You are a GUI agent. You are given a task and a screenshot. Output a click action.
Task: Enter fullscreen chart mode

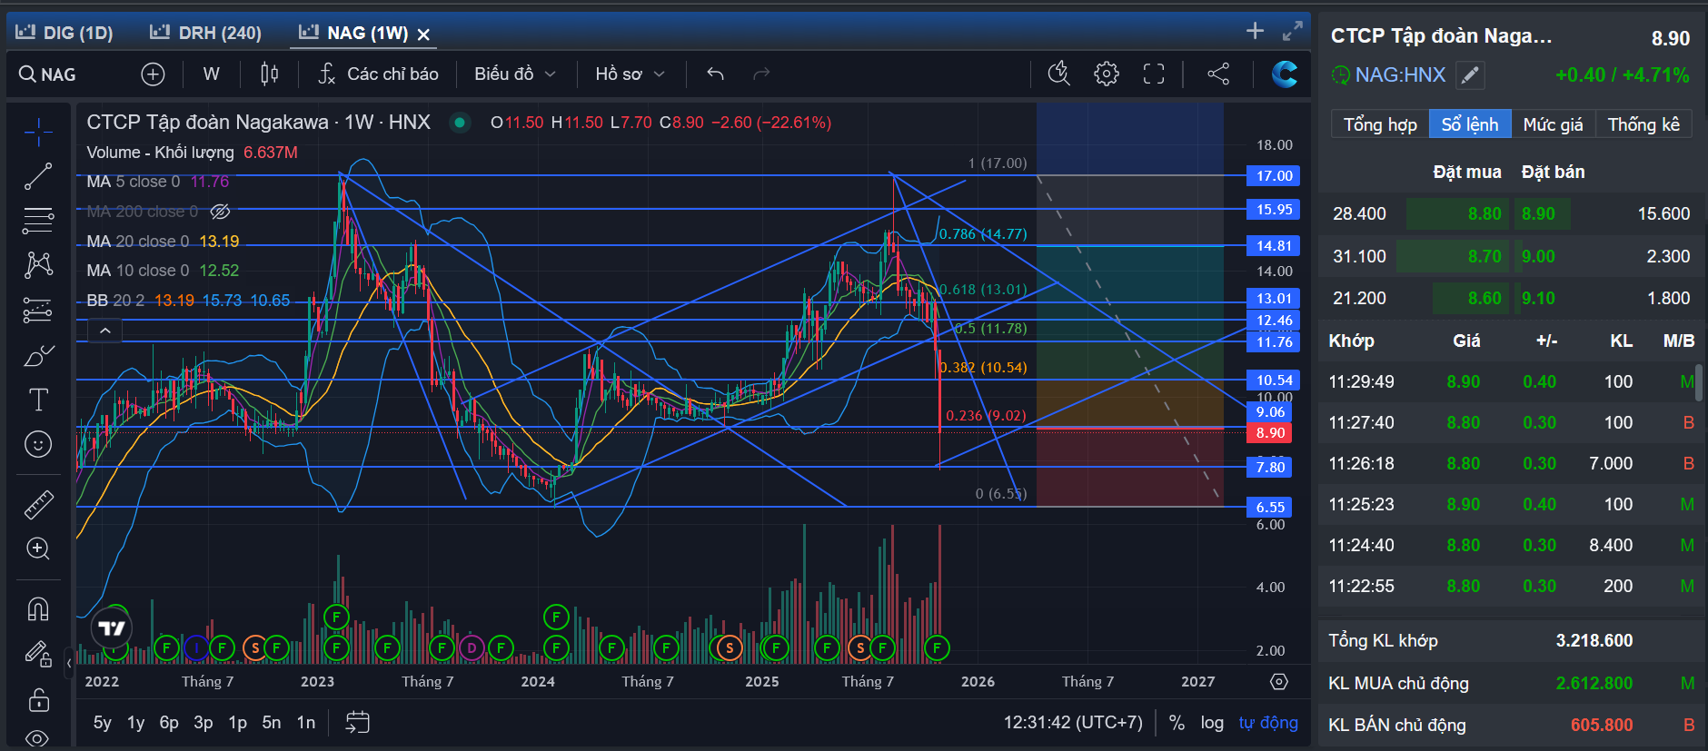[x=1154, y=74]
